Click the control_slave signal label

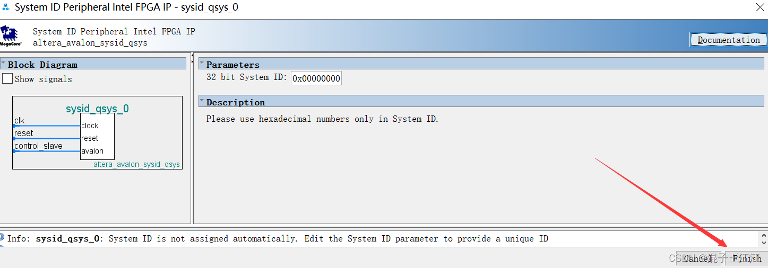click(38, 146)
